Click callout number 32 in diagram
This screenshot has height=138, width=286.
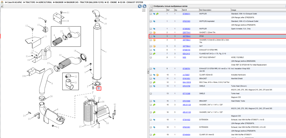pos(61,55)
